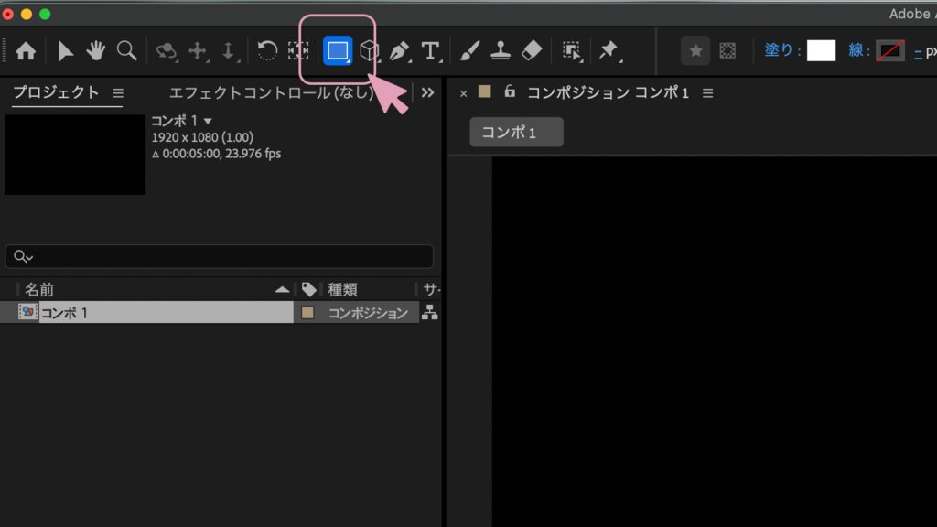Viewport: 937px width, 527px height.
Task: Go to the Home screen icon
Action: click(x=26, y=51)
